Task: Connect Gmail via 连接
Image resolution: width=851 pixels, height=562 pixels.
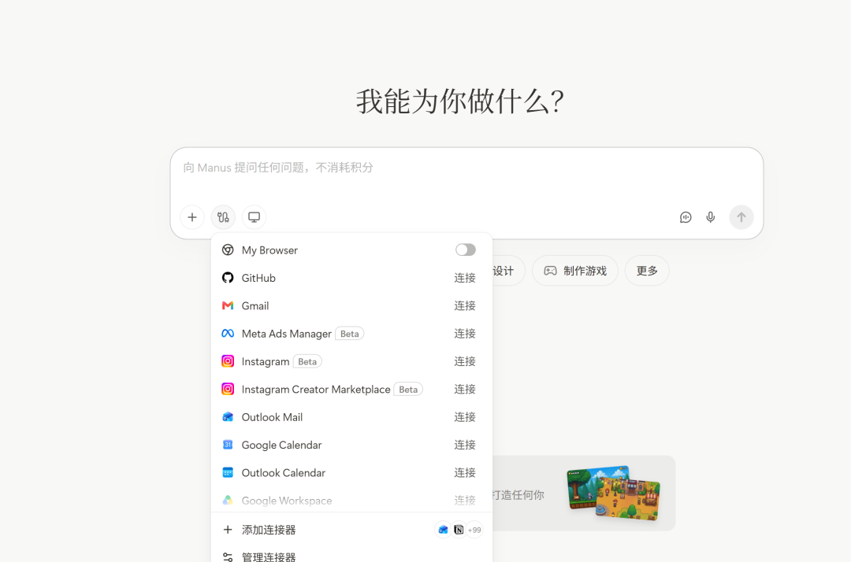Action: pyautogui.click(x=465, y=305)
